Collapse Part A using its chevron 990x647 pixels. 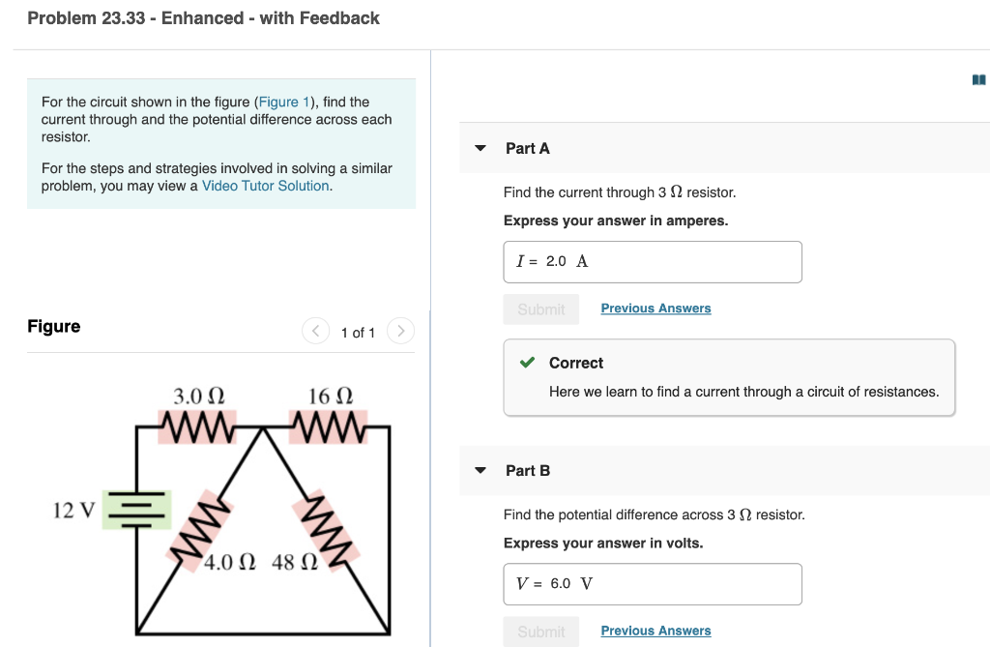(x=480, y=148)
